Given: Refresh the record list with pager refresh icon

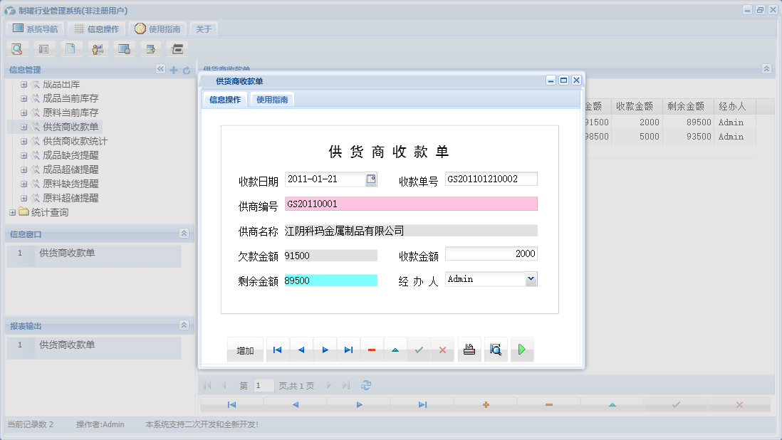Looking at the screenshot, I should 366,384.
